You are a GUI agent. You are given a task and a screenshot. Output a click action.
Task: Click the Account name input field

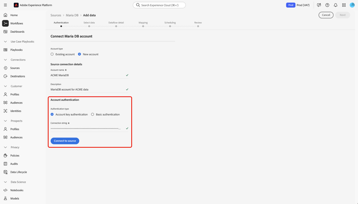point(89,75)
